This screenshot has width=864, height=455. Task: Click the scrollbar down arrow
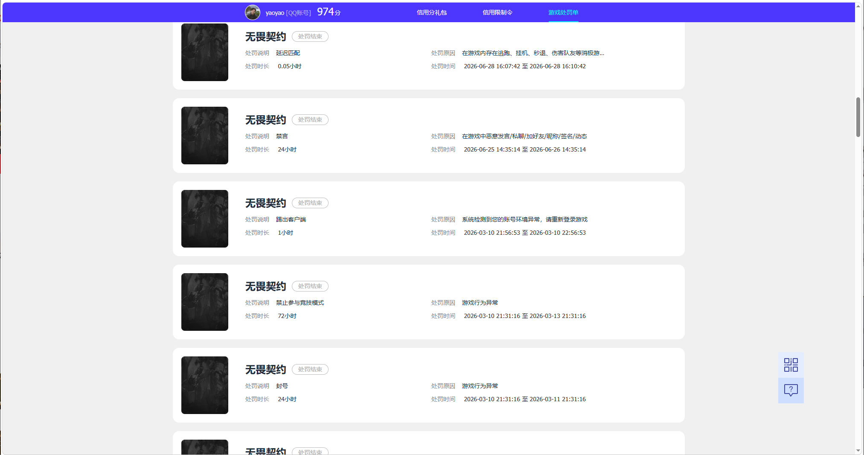coord(858,451)
